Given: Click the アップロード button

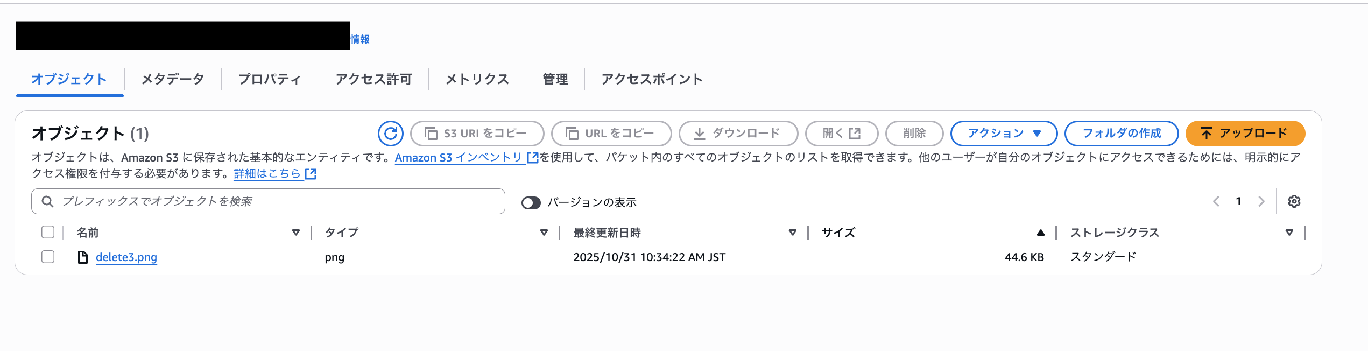Looking at the screenshot, I should point(1245,134).
